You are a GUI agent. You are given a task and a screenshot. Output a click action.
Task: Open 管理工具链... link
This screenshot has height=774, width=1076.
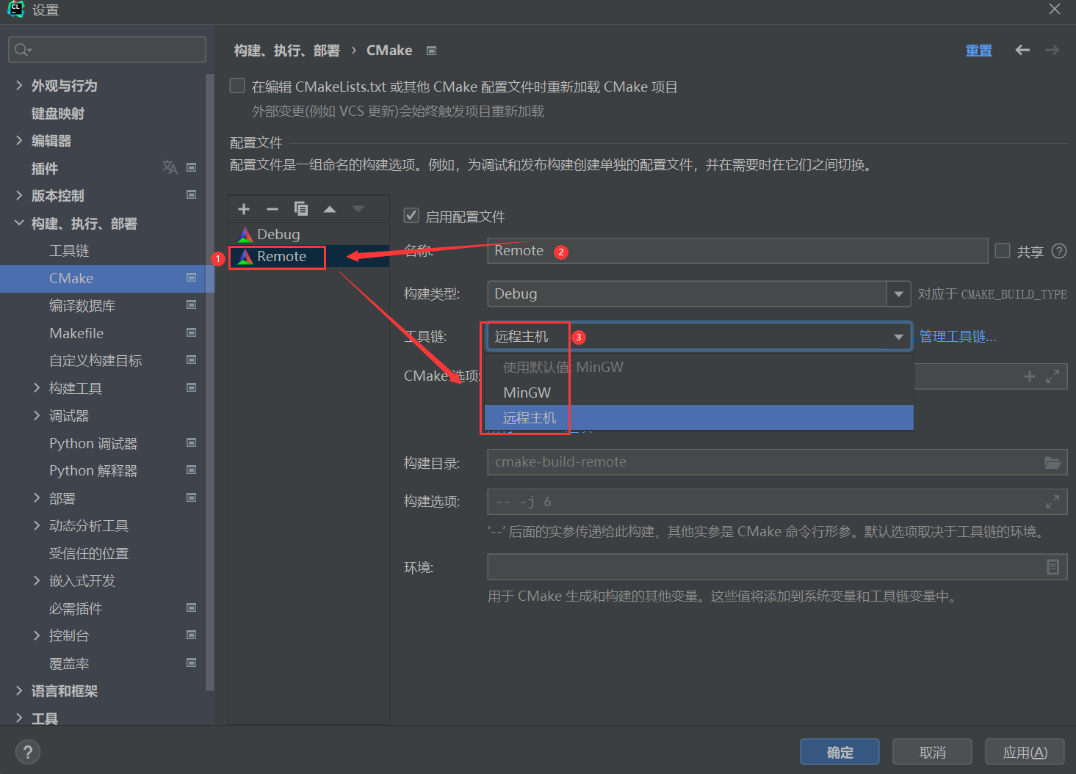(958, 337)
